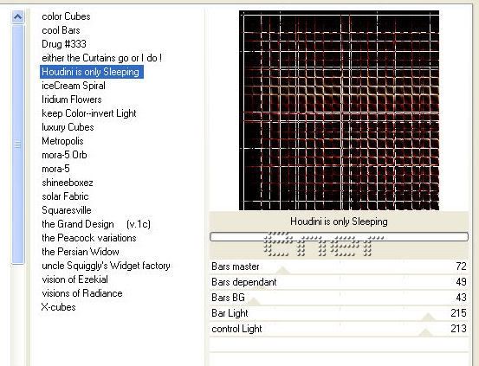Click the control Light slider handle
Image resolution: width=479 pixels, height=366 pixels.
(425, 332)
